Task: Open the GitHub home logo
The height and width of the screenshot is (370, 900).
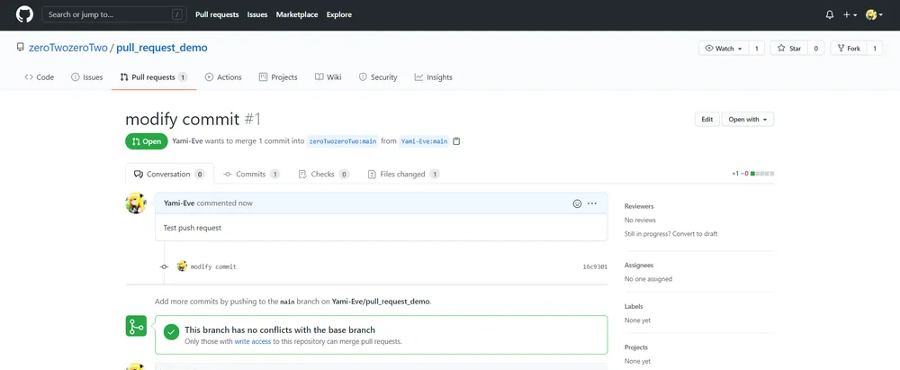Action: [x=24, y=14]
